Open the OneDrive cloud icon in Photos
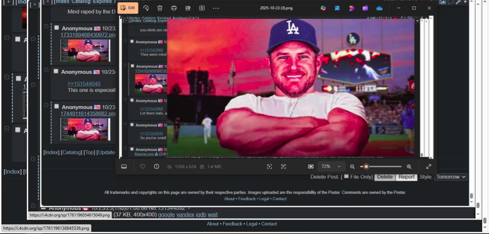The width and height of the screenshot is (489, 234). click(x=379, y=8)
